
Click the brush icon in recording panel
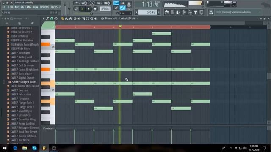(116, 8)
